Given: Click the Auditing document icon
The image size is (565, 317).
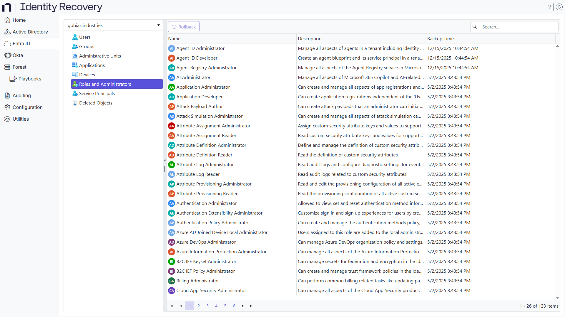Looking at the screenshot, I should click(7, 95).
